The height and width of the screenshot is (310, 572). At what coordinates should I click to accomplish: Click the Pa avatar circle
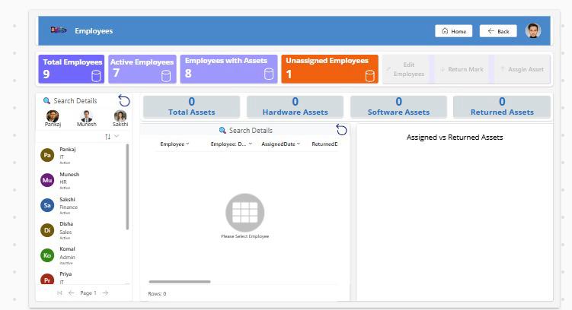pyautogui.click(x=47, y=155)
